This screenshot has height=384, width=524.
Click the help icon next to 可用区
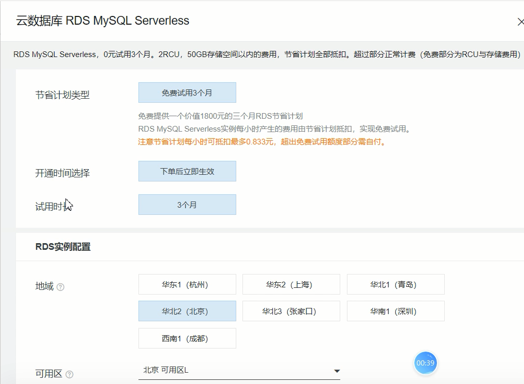click(69, 374)
